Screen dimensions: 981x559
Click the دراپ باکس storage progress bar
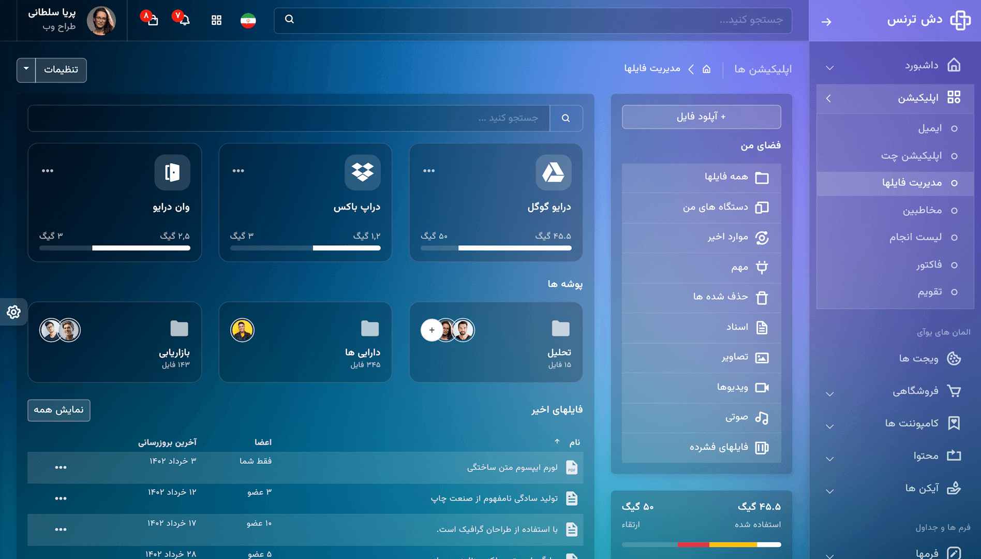click(305, 248)
